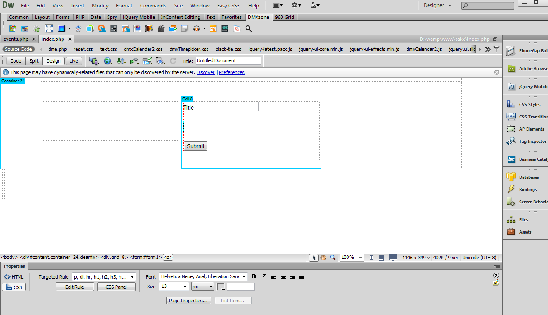The height and width of the screenshot is (315, 548).
Task: Select the jQuery Mobile insert tab
Action: pos(138,17)
